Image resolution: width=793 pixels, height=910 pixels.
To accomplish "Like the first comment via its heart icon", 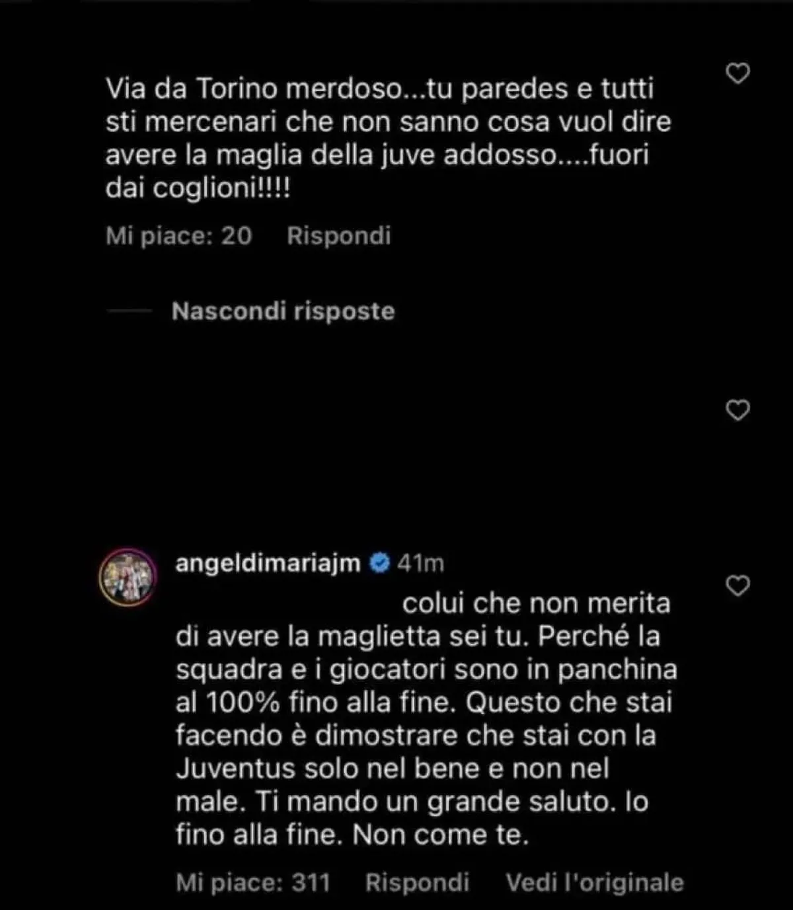I will pos(738,74).
